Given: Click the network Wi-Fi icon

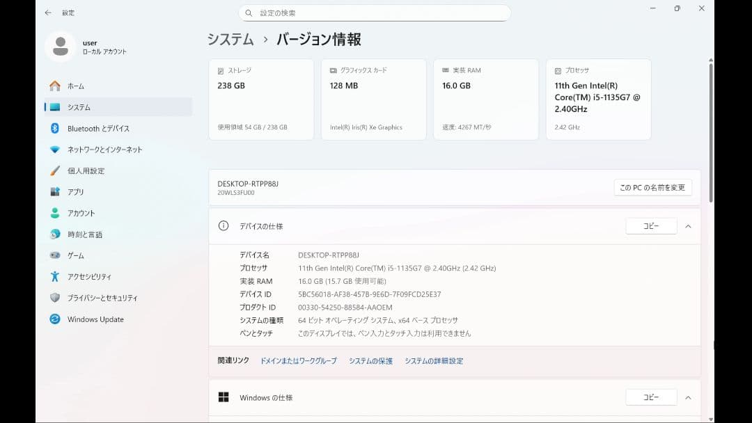Looking at the screenshot, I should point(55,150).
